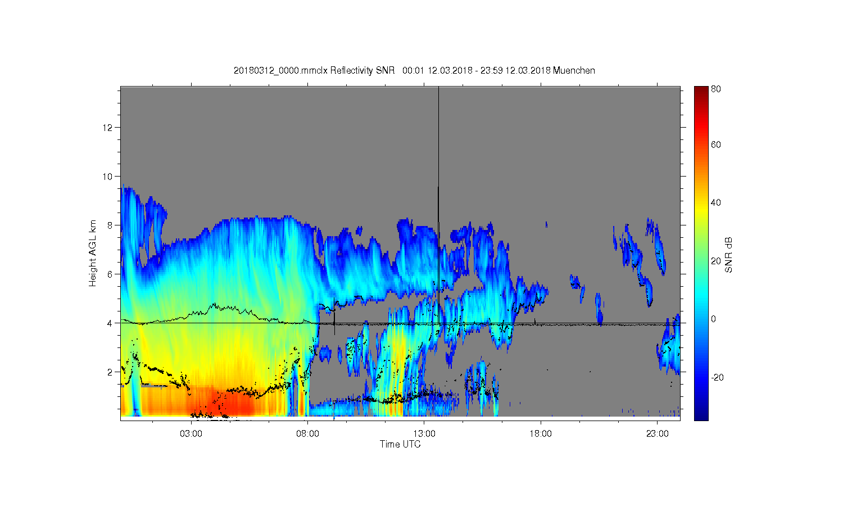Click the height tick label 10
843x506 pixels.
(x=107, y=177)
